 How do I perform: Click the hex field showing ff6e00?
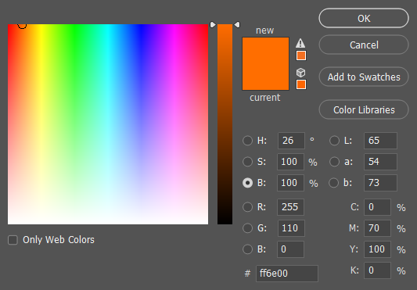pyautogui.click(x=287, y=274)
